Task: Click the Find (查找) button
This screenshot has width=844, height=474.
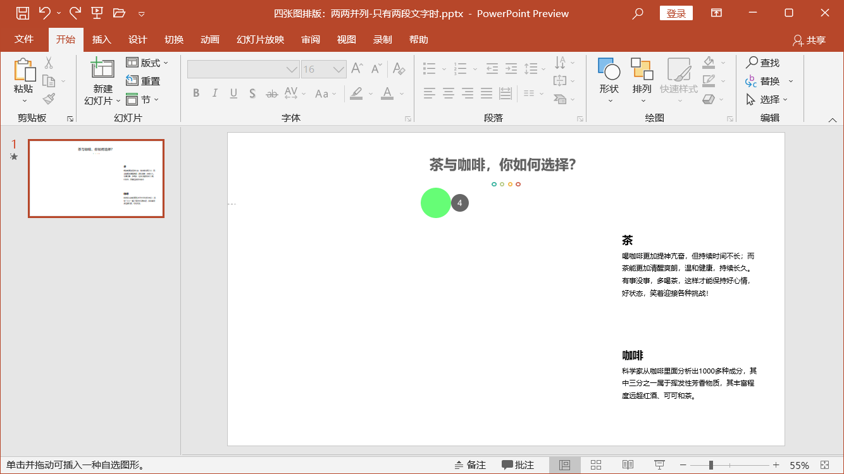Action: click(x=763, y=63)
